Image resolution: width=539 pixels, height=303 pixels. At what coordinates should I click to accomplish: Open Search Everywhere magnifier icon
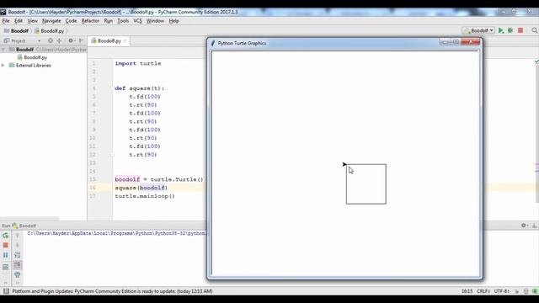tap(535, 30)
